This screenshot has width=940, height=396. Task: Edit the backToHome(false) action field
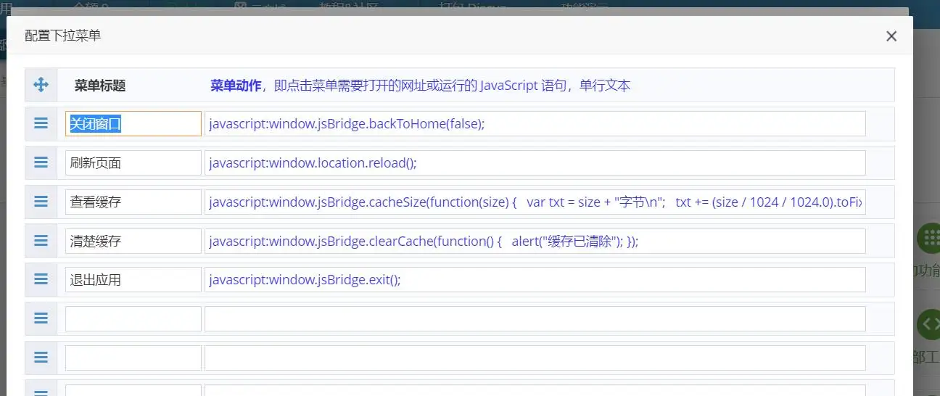pyautogui.click(x=535, y=123)
